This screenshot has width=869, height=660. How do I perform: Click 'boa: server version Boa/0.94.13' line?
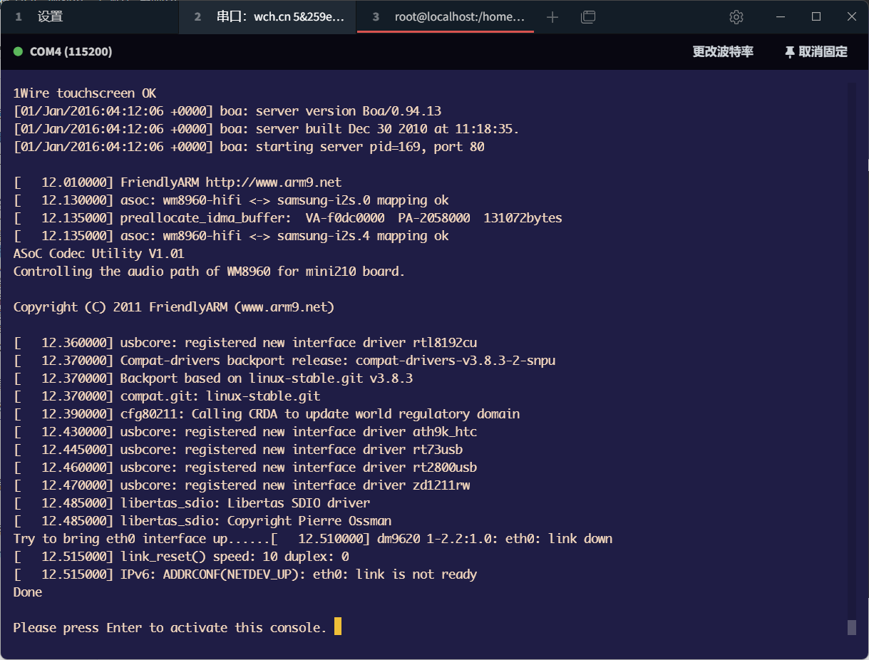(x=227, y=111)
